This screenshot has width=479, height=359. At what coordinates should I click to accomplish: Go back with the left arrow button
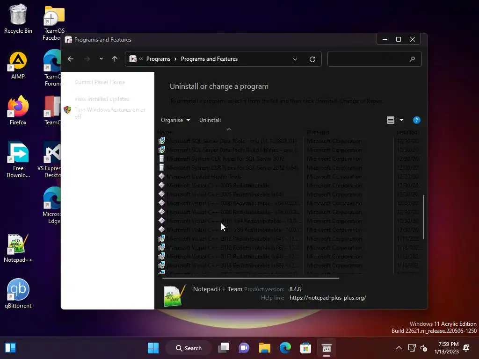pos(71,59)
